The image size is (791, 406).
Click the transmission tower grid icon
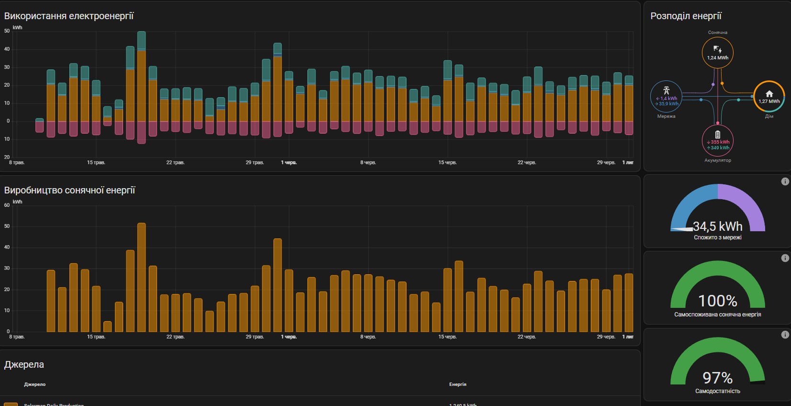click(666, 90)
